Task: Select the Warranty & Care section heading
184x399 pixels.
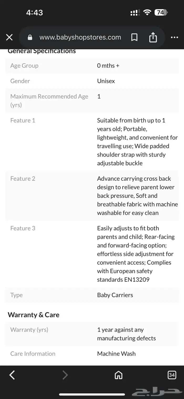Action: click(x=34, y=315)
